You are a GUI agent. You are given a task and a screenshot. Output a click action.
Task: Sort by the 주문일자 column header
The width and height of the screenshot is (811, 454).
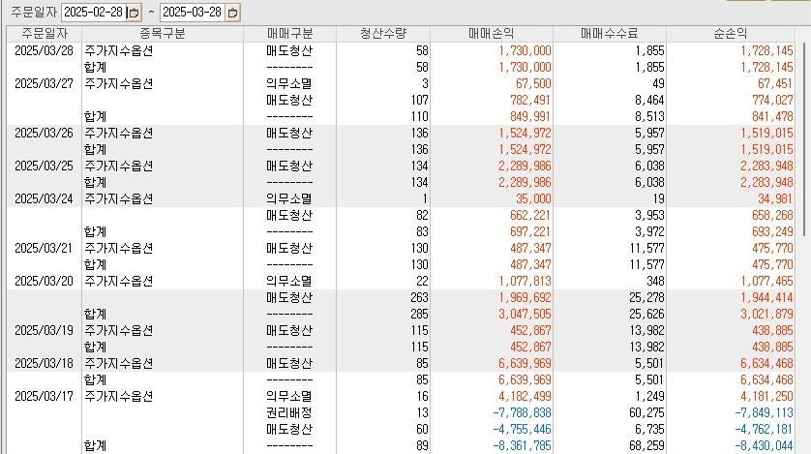44,34
